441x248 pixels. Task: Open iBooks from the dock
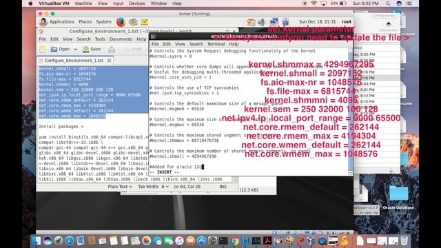click(190, 240)
